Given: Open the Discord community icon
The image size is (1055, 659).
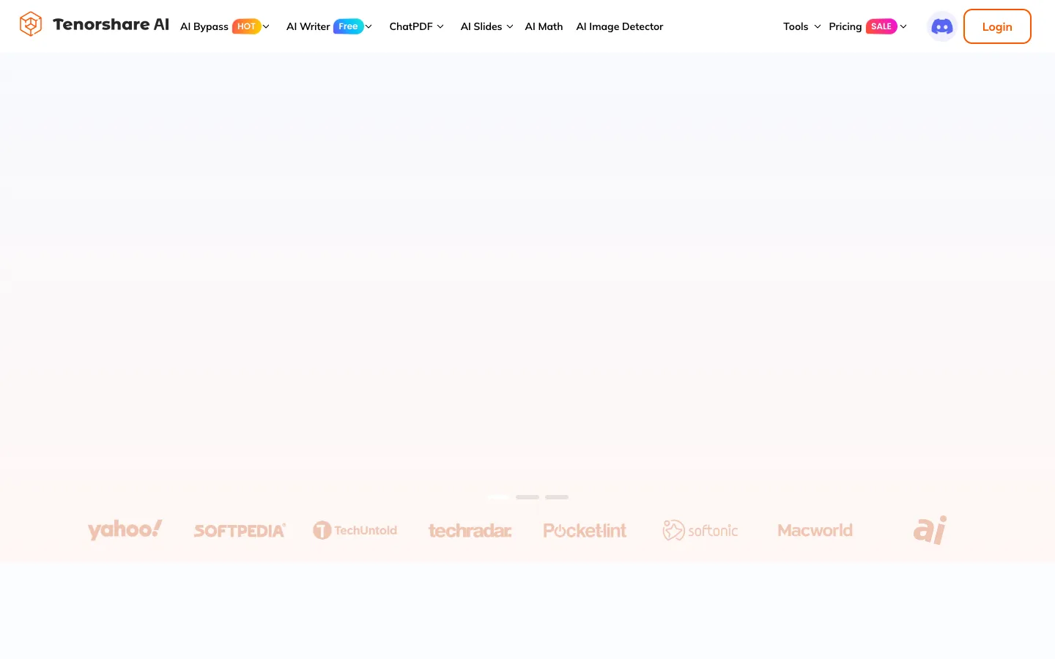Looking at the screenshot, I should (941, 26).
